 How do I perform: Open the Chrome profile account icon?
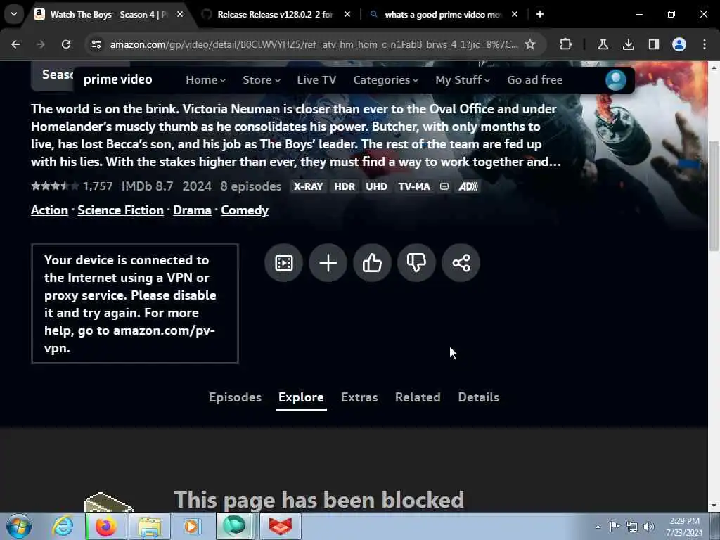tap(679, 44)
